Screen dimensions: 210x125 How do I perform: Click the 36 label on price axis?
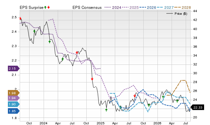pos(195,46)
